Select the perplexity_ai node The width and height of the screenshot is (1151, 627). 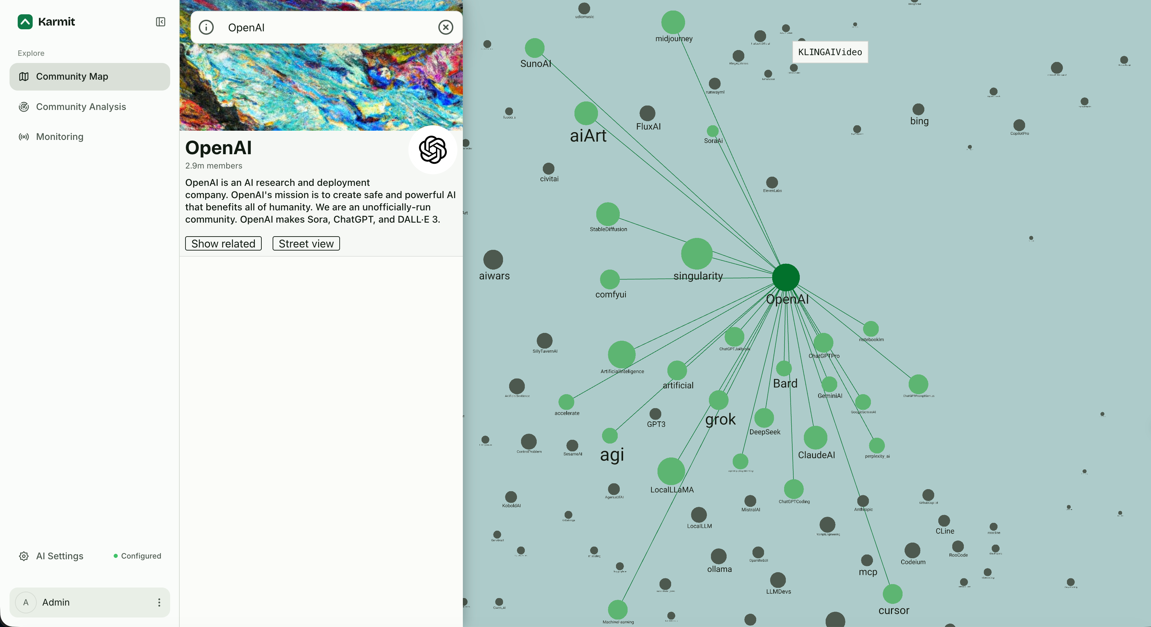(x=877, y=446)
